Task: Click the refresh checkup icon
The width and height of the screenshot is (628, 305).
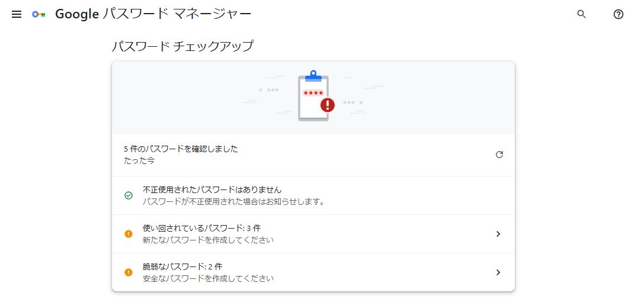Action: coord(499,155)
